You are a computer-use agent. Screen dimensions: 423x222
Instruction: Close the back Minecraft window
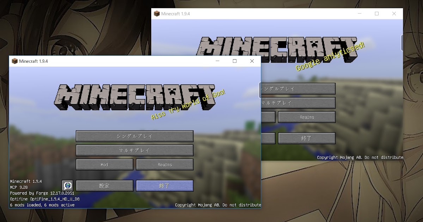coord(394,13)
